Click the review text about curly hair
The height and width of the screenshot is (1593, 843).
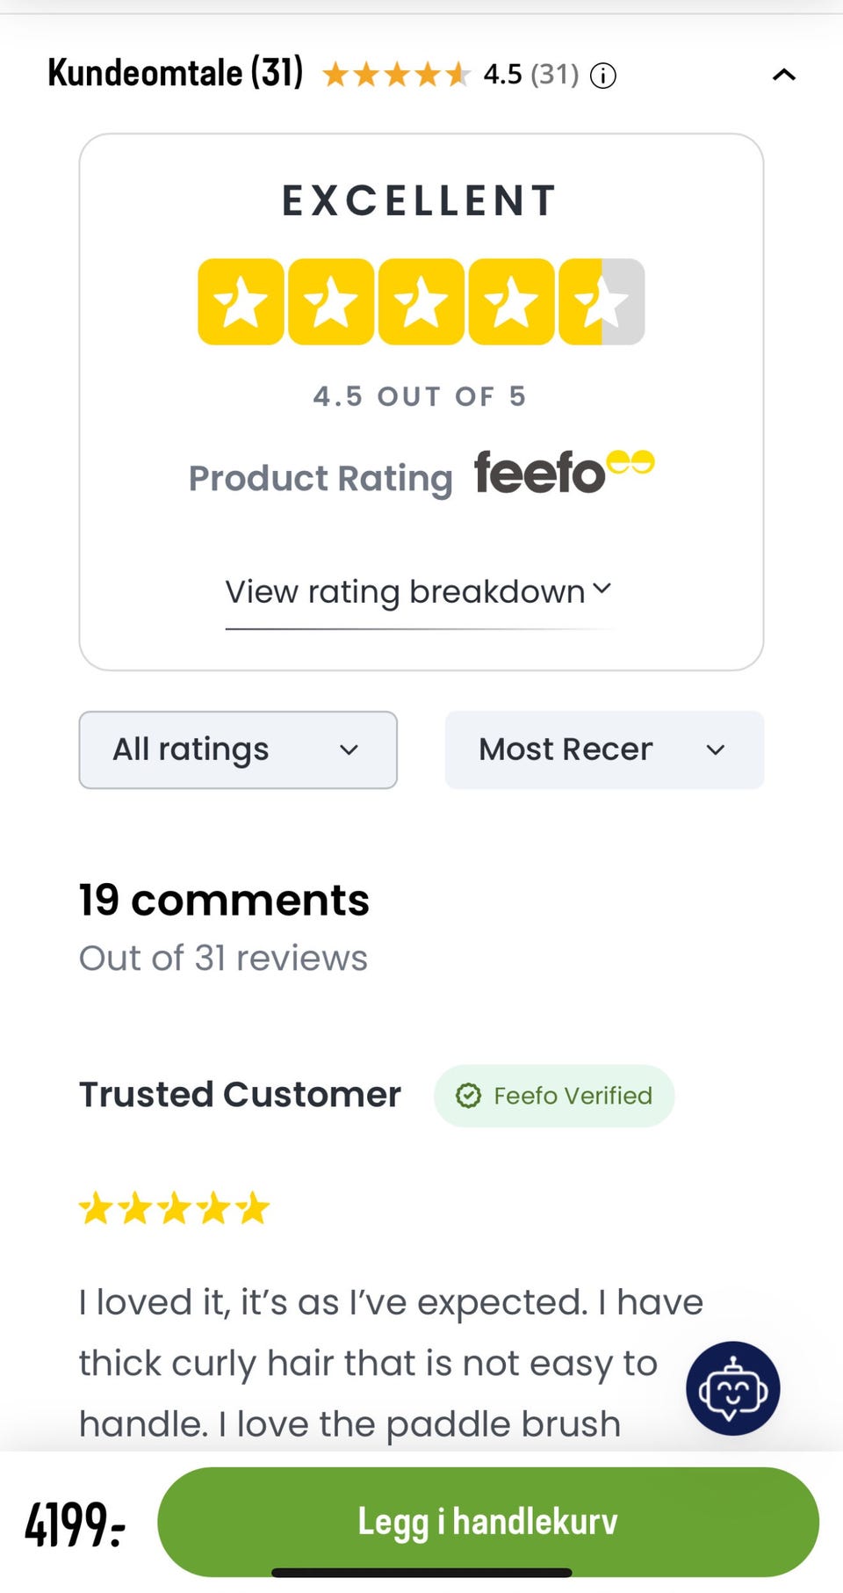[x=369, y=1363]
